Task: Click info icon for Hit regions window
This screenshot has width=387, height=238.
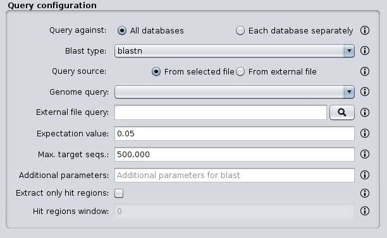Action: (x=365, y=211)
